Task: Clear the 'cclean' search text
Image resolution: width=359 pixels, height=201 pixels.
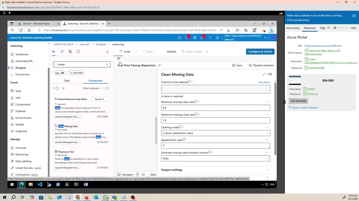Action: pyautogui.click(x=107, y=64)
